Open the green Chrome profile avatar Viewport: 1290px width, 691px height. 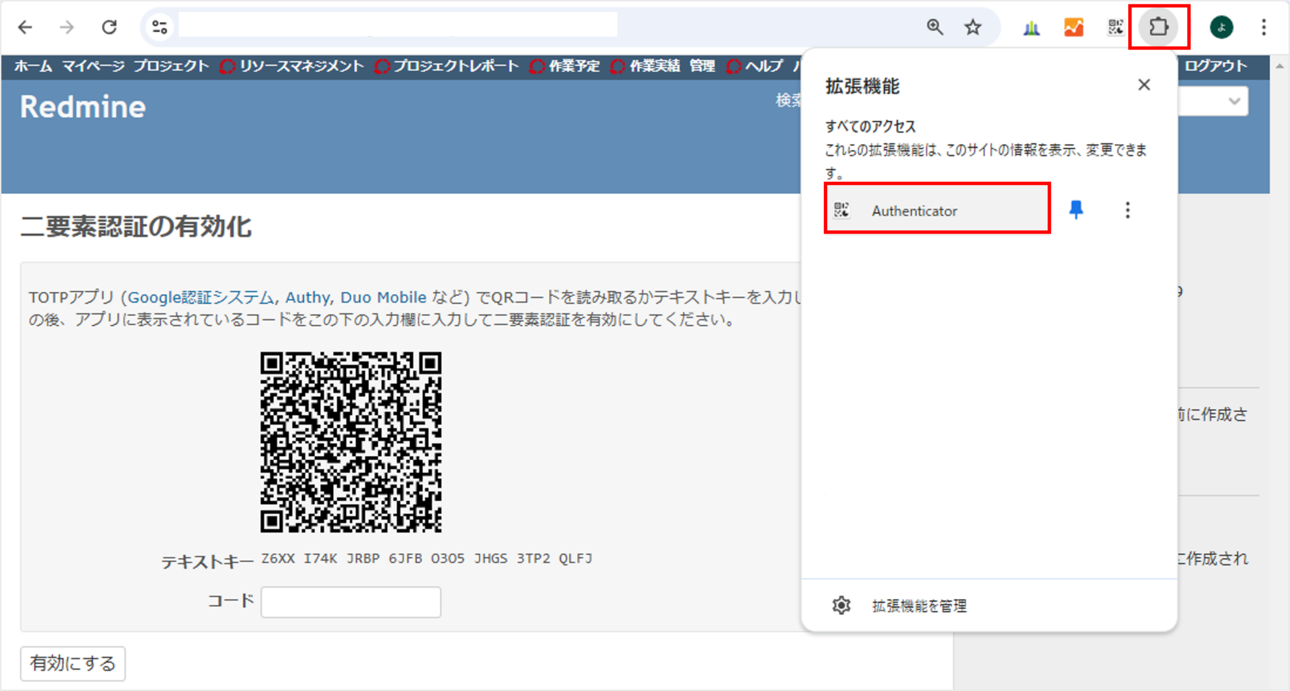click(x=1221, y=26)
